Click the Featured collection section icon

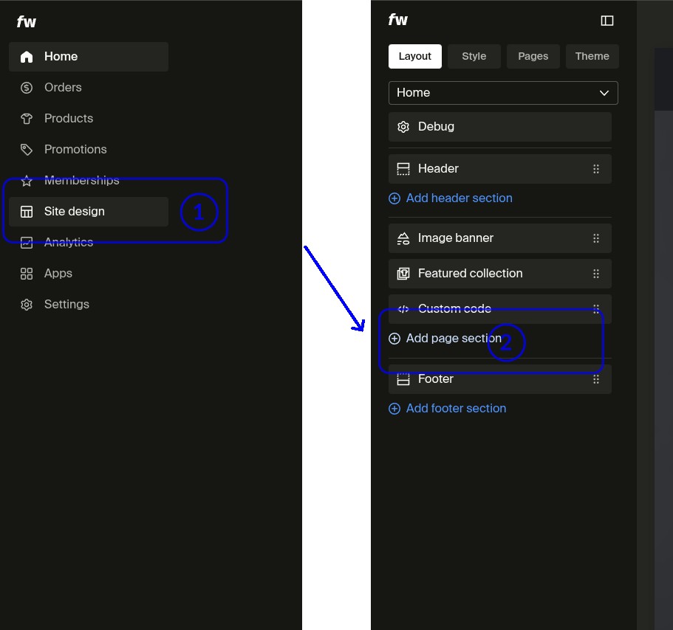(x=403, y=274)
